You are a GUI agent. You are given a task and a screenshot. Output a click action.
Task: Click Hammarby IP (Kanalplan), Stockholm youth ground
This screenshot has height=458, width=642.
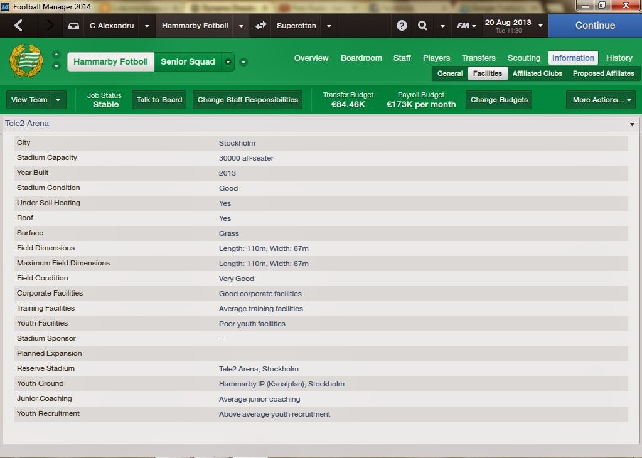[x=282, y=385]
